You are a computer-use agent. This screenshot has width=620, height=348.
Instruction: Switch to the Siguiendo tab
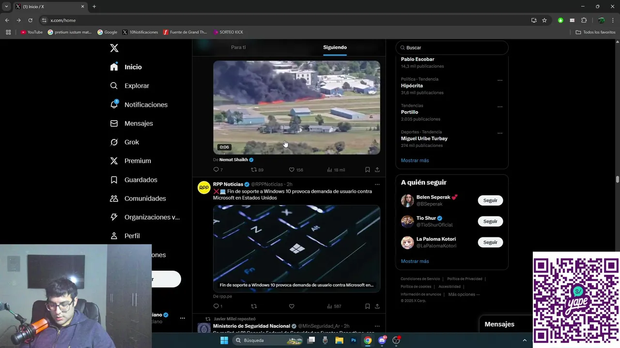(x=335, y=47)
